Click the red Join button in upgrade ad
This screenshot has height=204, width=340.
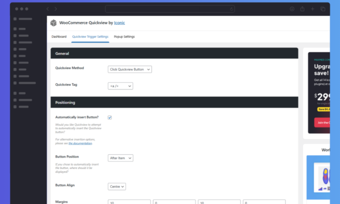(322, 122)
